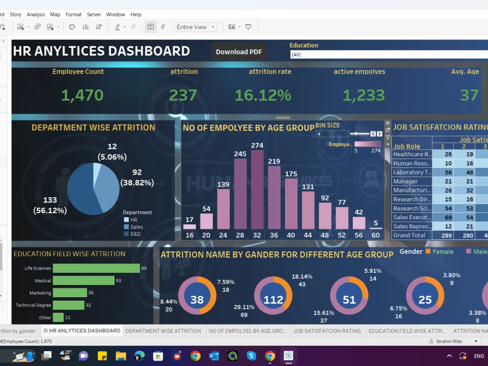
Task: Open the dropdown arrow beside the highlight tool
Action: pyautogui.click(x=125, y=27)
